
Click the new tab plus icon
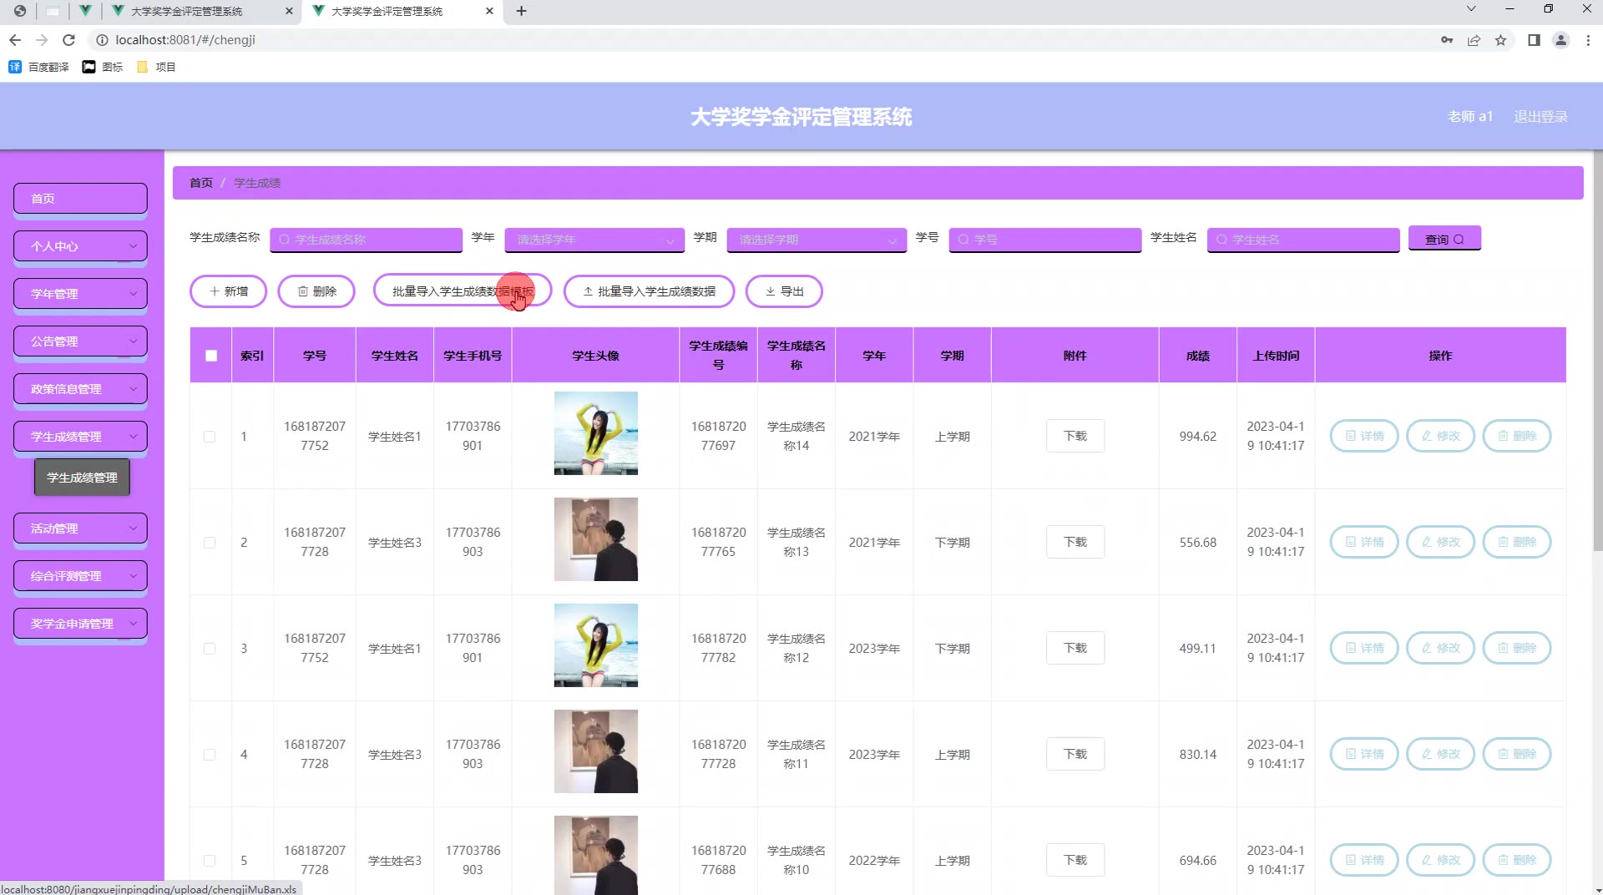(x=521, y=11)
